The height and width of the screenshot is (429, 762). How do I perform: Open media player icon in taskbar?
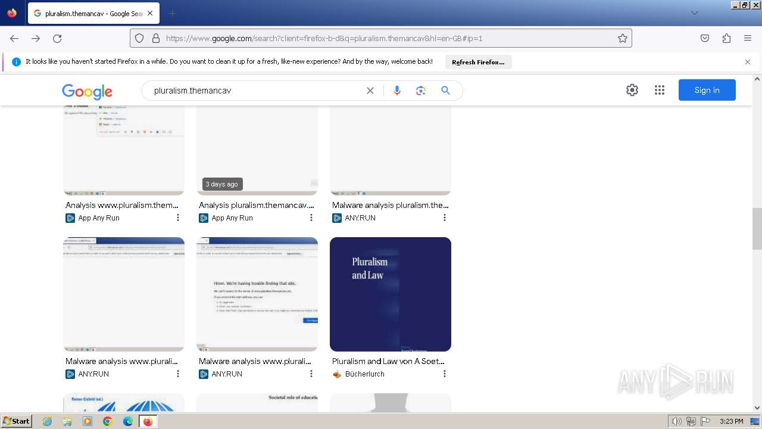pyautogui.click(x=88, y=421)
